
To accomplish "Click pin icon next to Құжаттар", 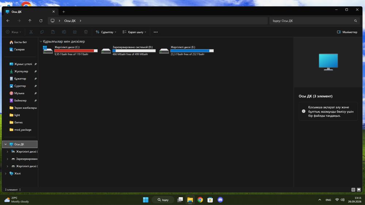I will pyautogui.click(x=36, y=79).
